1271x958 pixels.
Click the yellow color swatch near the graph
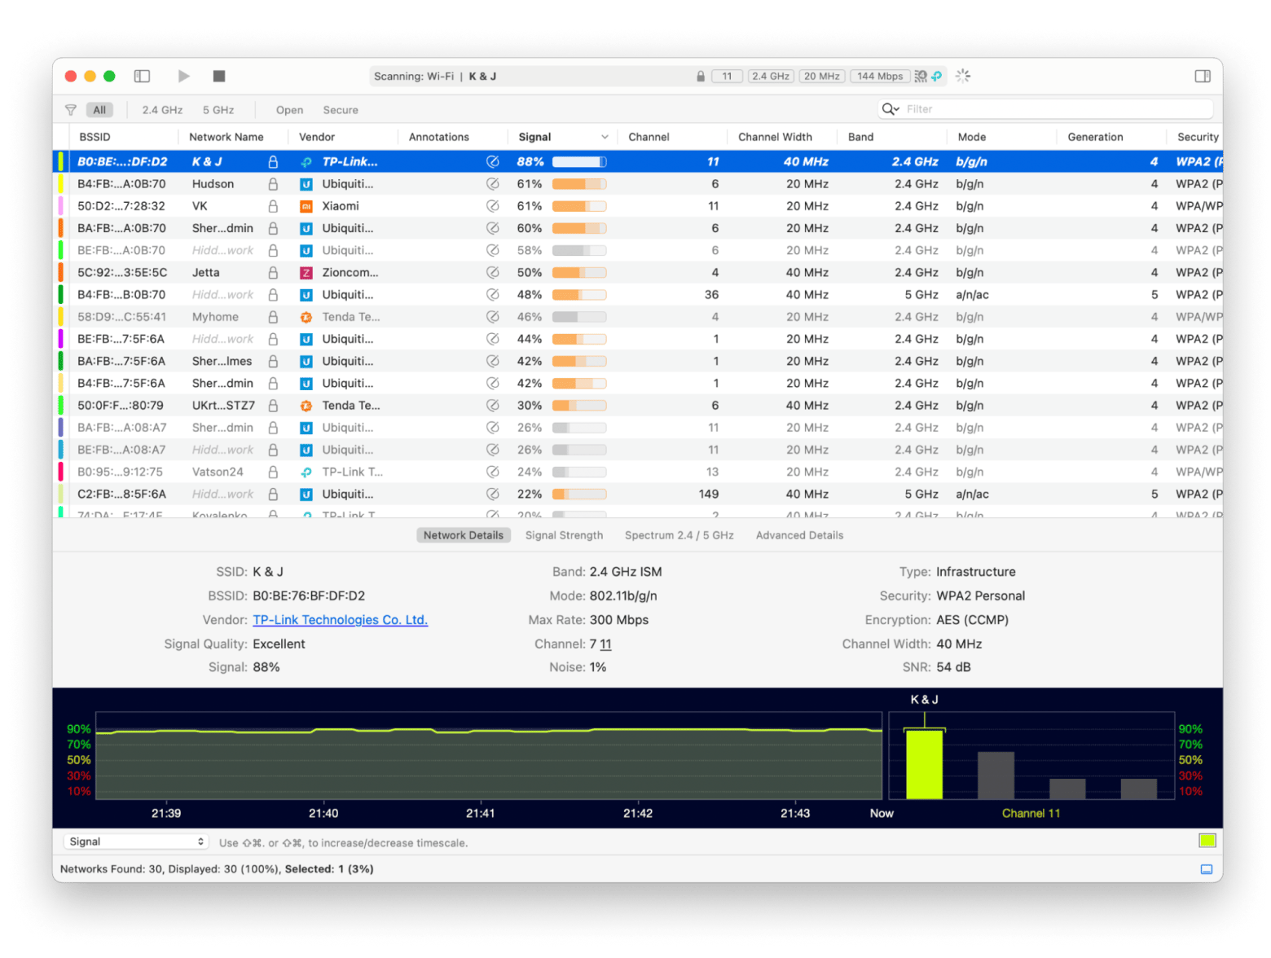coord(1207,840)
